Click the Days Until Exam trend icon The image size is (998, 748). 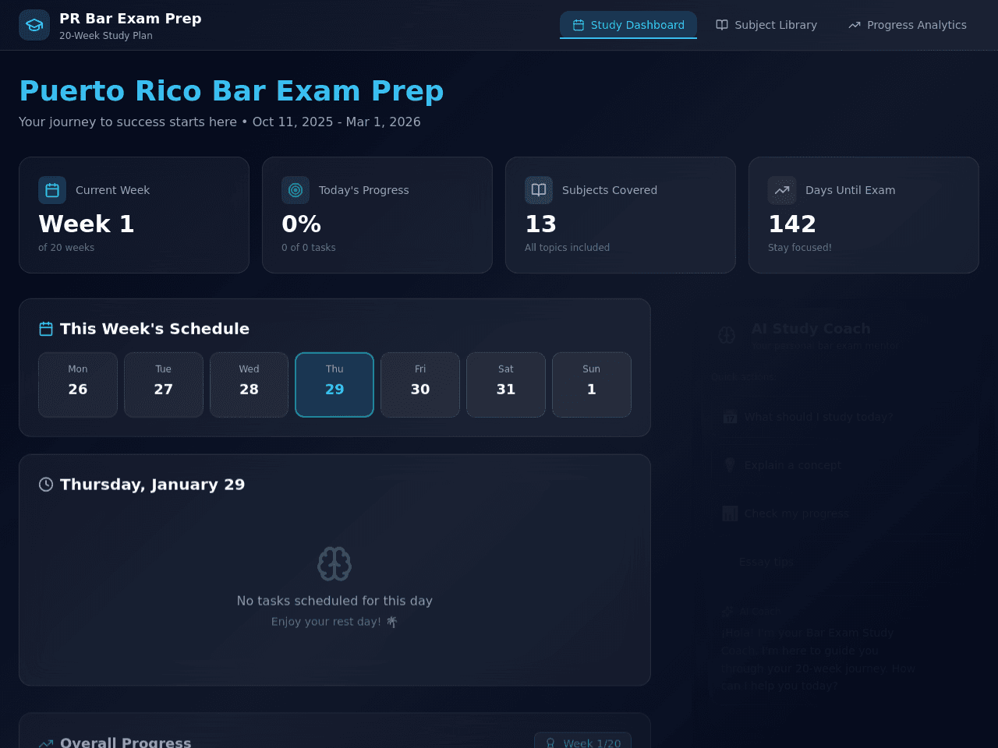click(x=782, y=190)
